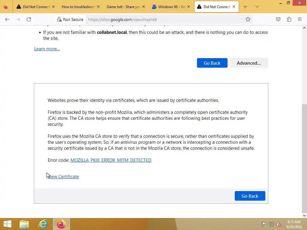This screenshot has width=307, height=230.
Task: Click the upper Go Back button
Action: (x=212, y=63)
